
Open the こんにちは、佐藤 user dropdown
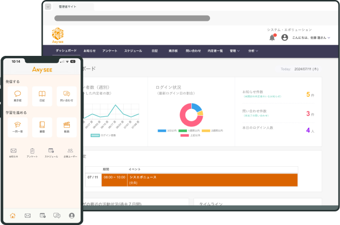tap(311, 38)
